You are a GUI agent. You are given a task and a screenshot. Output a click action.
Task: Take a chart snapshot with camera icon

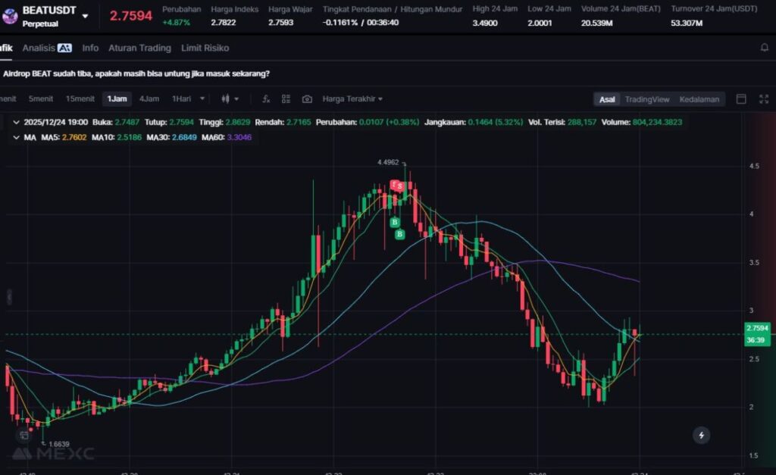[x=307, y=99]
